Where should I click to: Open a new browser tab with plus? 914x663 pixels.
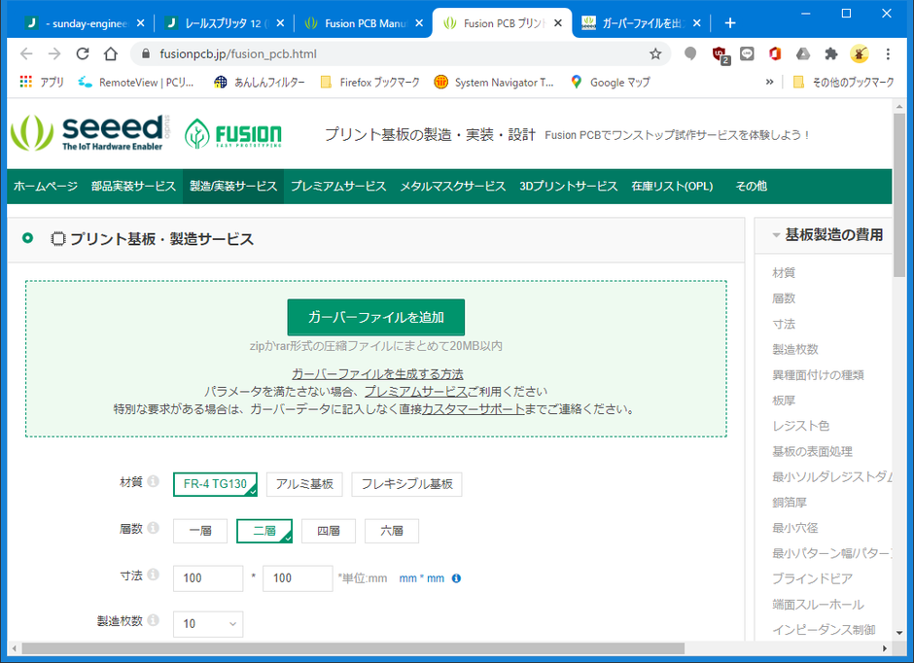click(x=730, y=23)
